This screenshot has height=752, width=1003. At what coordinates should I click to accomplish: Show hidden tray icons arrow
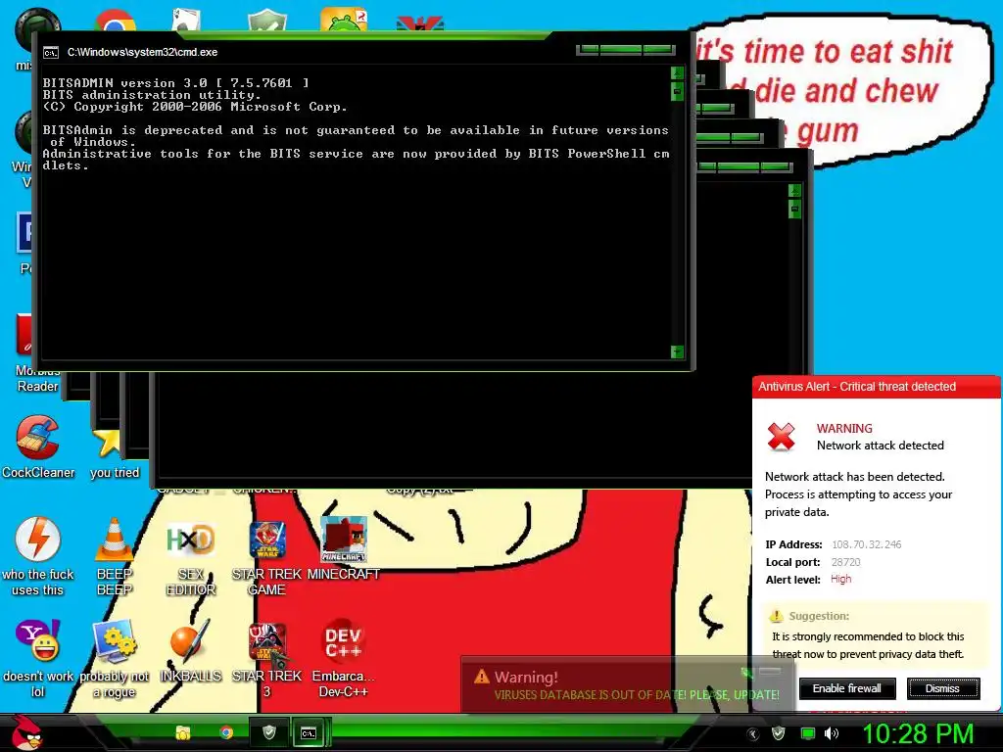(753, 734)
